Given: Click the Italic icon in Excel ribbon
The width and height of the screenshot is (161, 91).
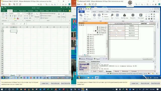Looking at the screenshot, I should 13,16.
